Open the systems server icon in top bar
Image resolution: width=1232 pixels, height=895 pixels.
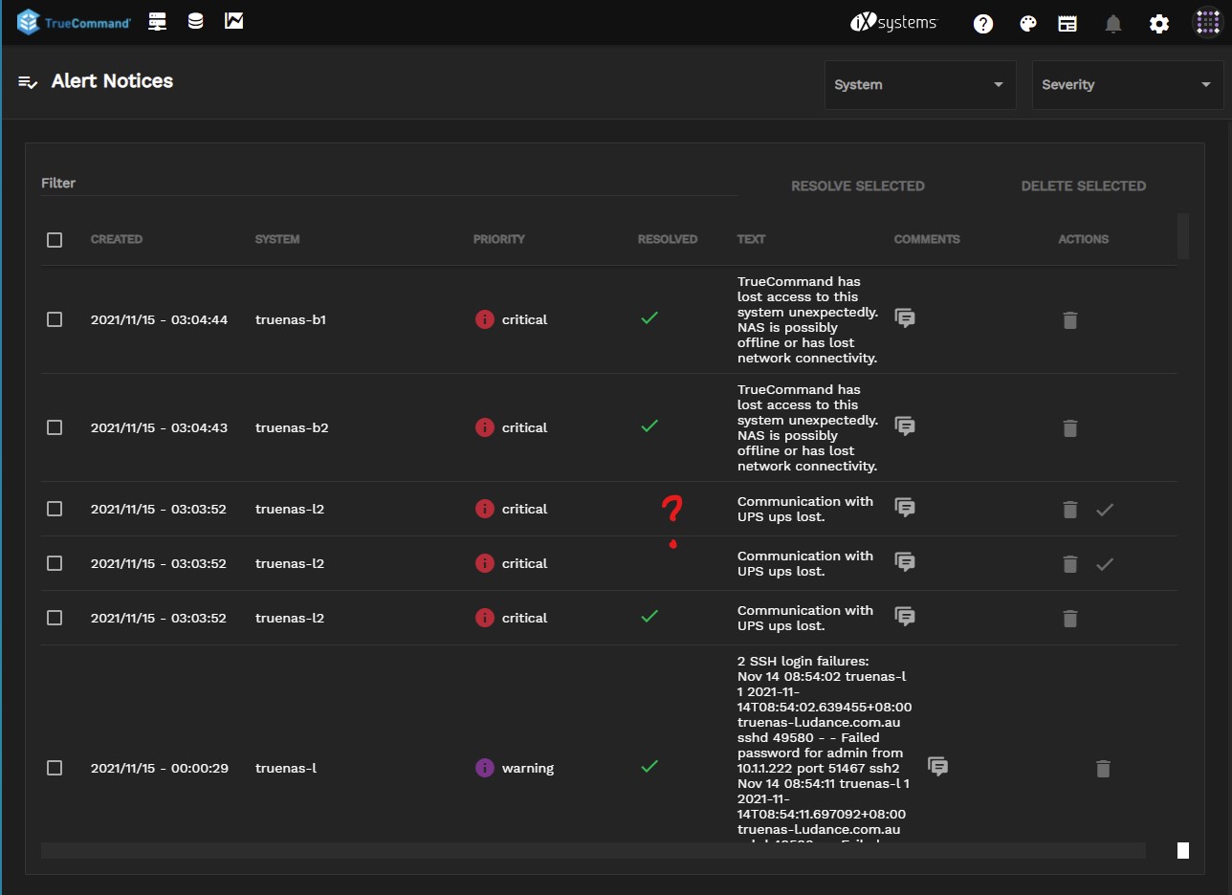point(158,21)
